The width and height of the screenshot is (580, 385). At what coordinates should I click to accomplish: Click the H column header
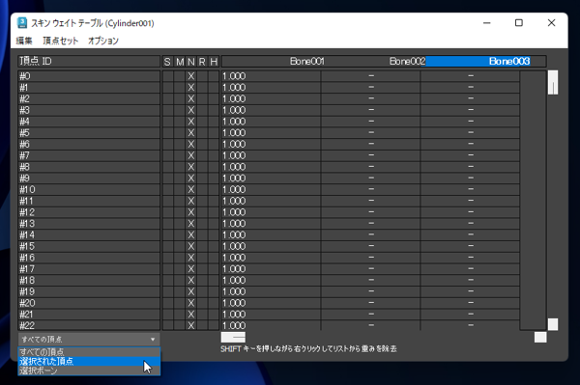pyautogui.click(x=214, y=62)
